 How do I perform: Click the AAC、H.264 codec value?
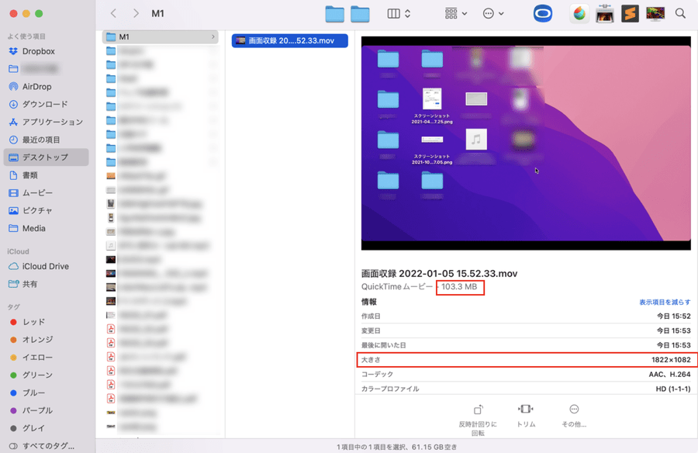pyautogui.click(x=669, y=375)
